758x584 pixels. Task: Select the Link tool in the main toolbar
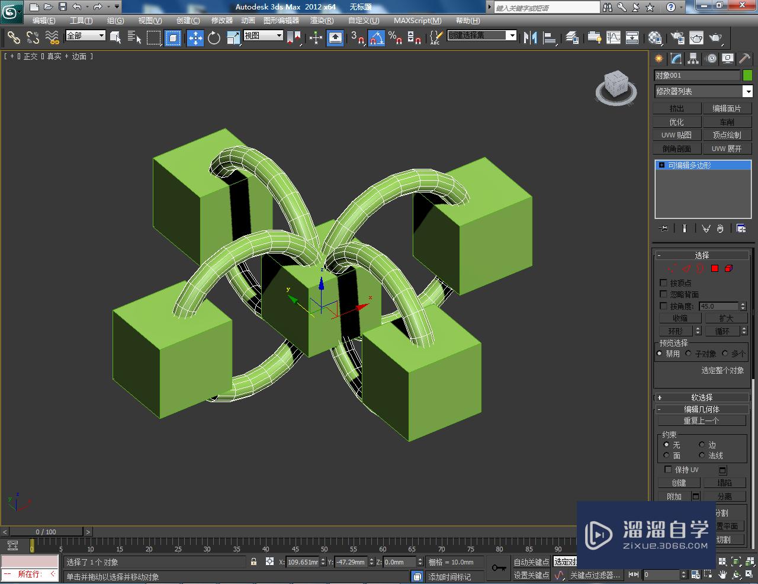coord(14,37)
